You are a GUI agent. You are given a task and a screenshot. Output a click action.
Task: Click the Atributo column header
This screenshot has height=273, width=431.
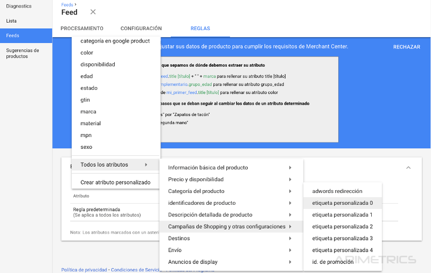tap(81, 196)
